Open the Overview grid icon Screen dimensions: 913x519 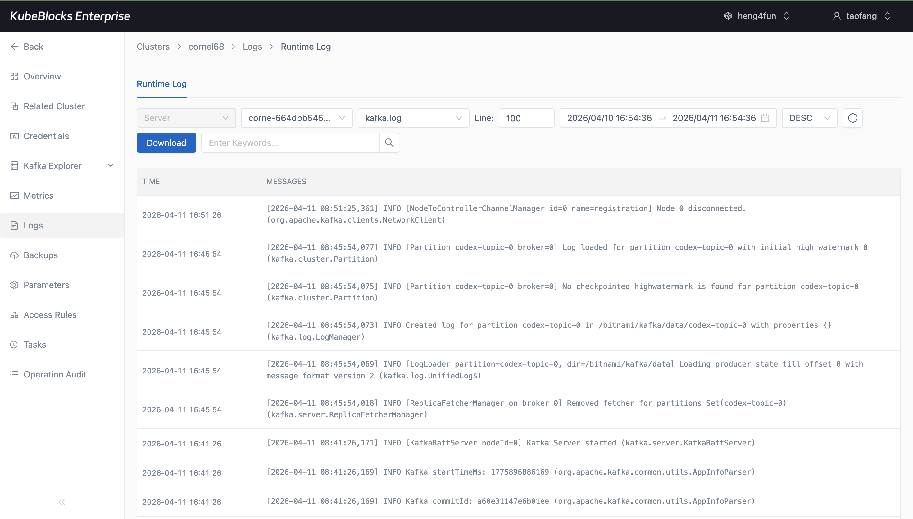14,76
